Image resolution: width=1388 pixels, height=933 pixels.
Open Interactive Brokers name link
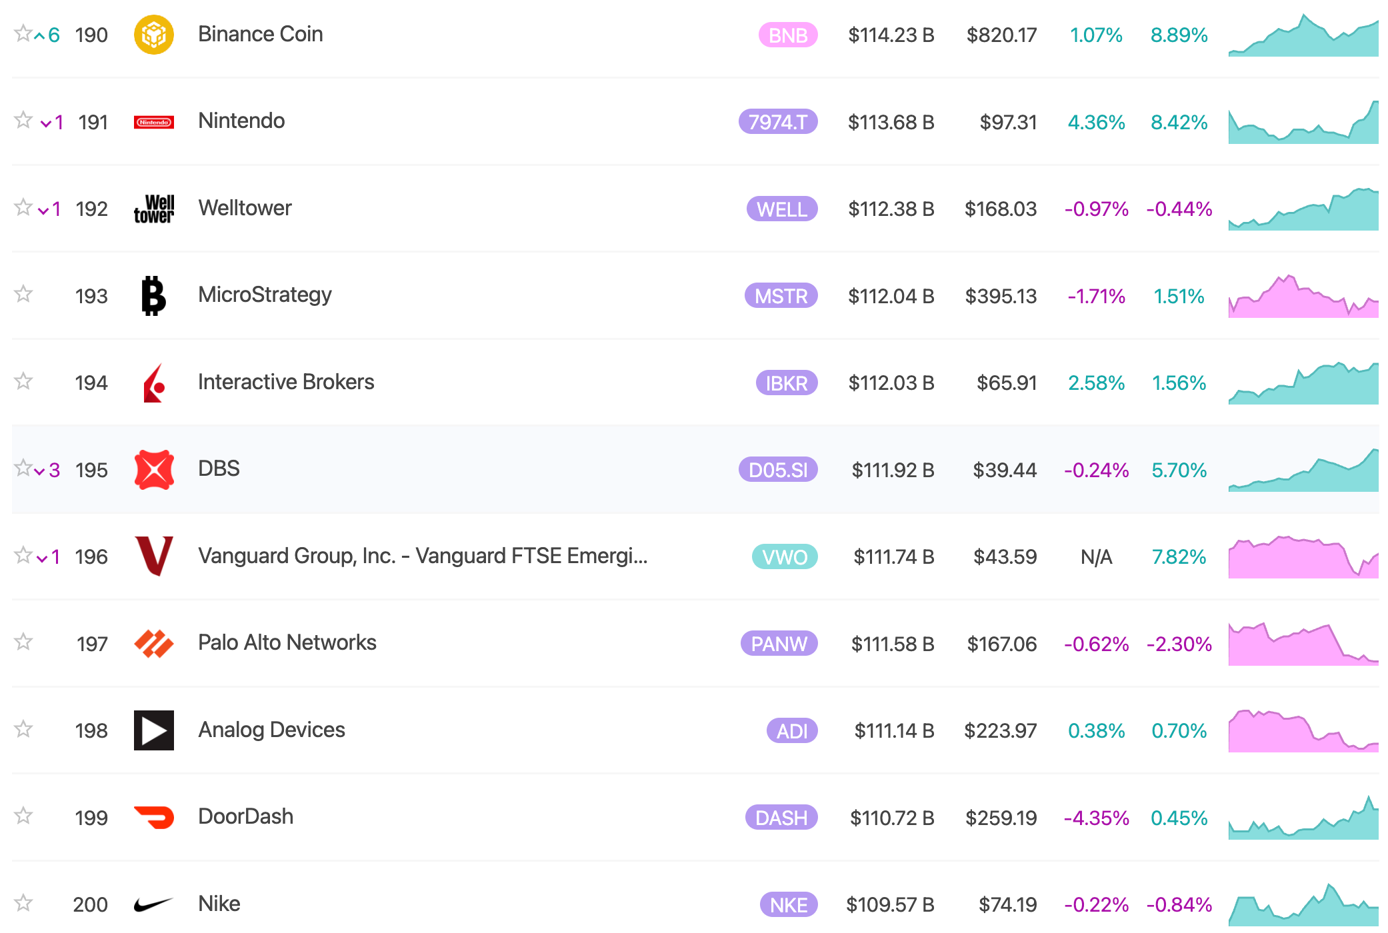[286, 382]
